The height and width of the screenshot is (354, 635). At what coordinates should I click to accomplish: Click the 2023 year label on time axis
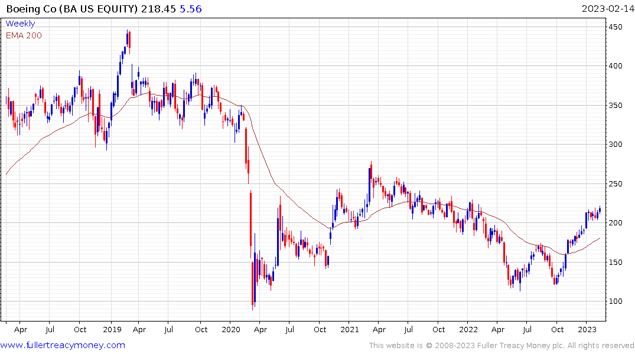point(587,329)
